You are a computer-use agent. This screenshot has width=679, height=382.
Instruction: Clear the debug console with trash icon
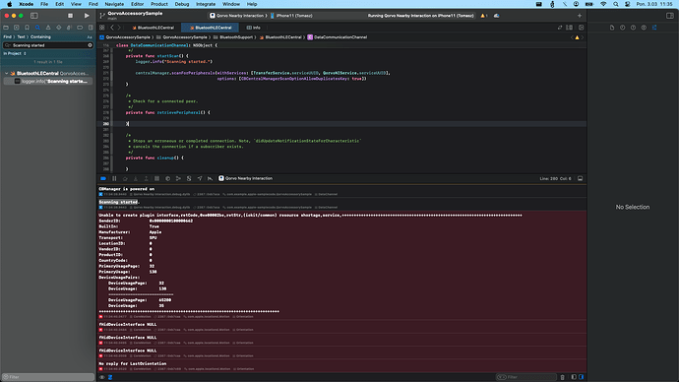(x=563, y=377)
